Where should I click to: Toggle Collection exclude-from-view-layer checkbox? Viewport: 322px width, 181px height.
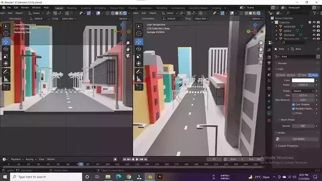[310, 22]
